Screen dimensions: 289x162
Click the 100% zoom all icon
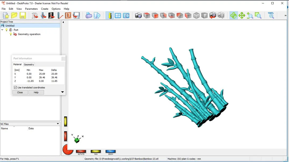click(x=271, y=15)
